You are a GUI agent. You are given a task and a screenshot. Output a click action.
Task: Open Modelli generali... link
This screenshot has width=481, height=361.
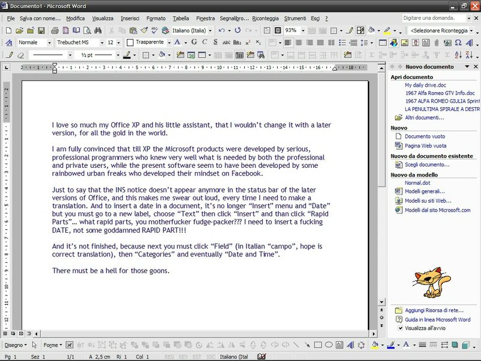click(x=424, y=191)
